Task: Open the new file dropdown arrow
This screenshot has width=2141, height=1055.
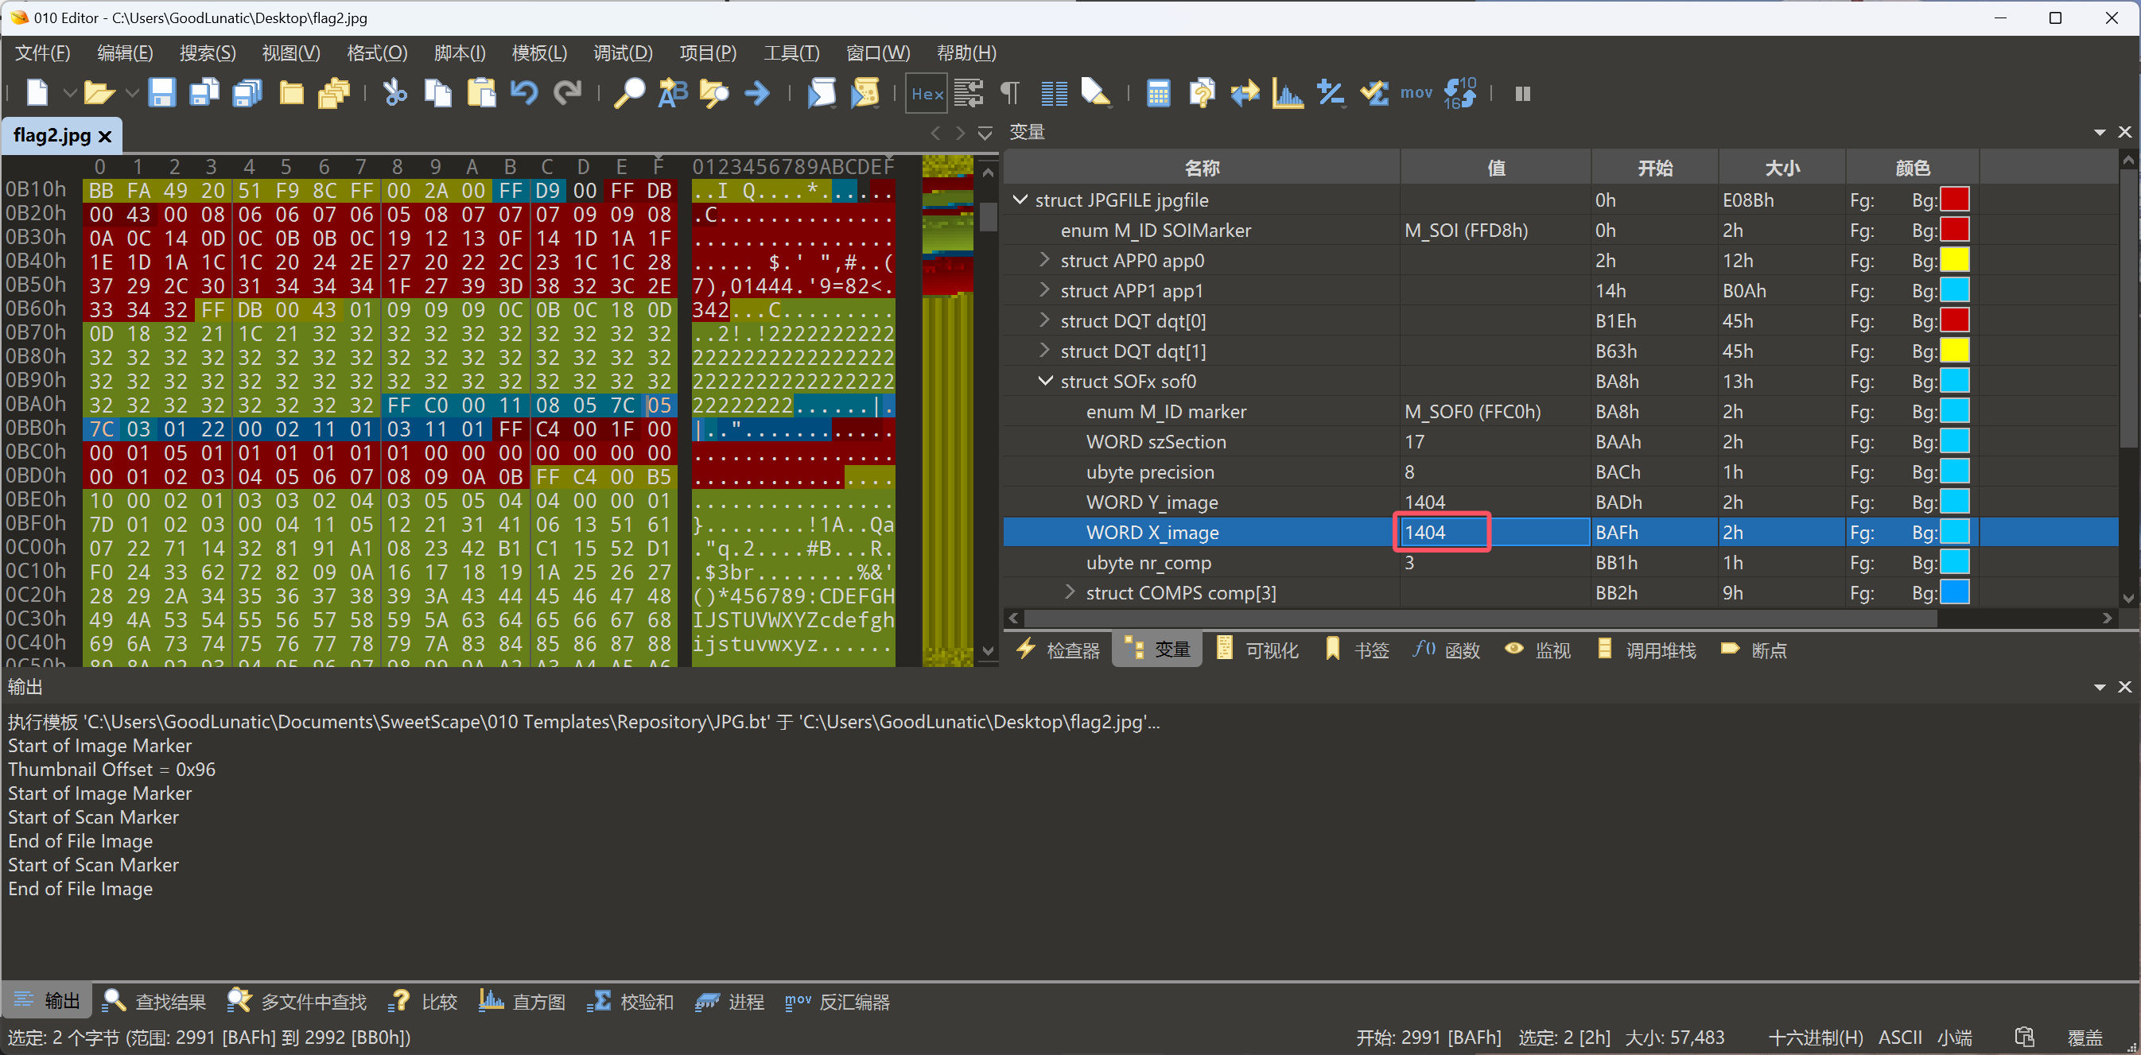Action: click(x=70, y=93)
